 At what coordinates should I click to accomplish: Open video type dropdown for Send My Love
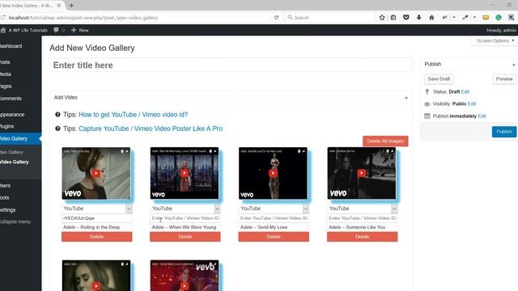(274, 209)
